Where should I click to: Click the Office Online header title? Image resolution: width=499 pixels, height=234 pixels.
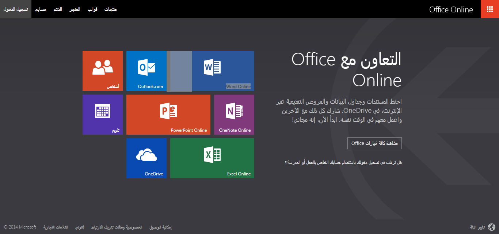[x=451, y=9]
